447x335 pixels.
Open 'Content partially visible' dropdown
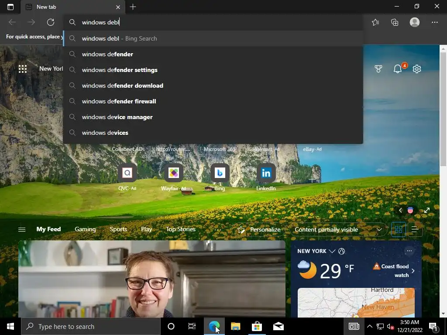pyautogui.click(x=338, y=229)
